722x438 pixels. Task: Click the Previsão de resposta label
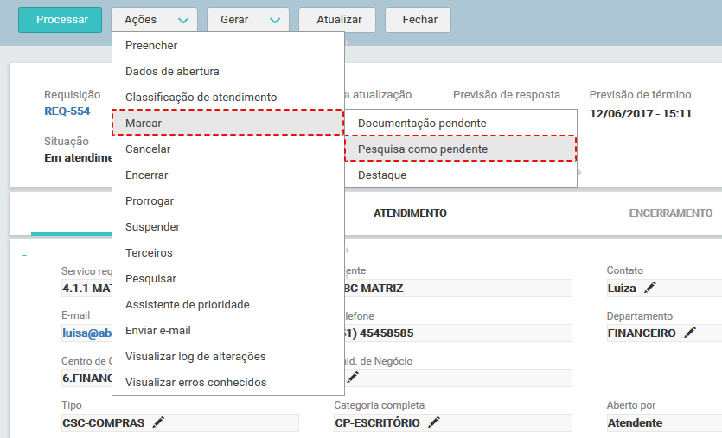[507, 95]
